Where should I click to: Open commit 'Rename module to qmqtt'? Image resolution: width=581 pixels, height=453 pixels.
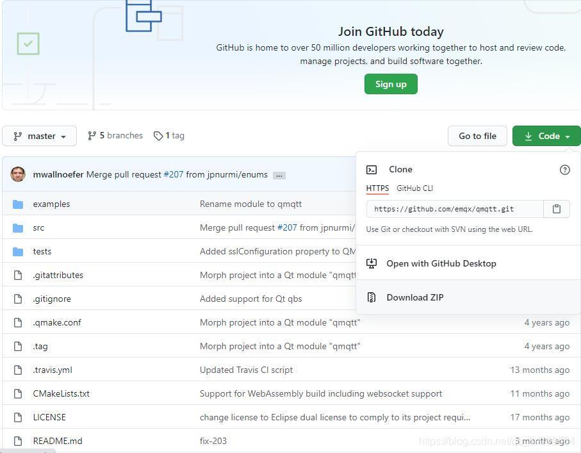[x=251, y=204]
